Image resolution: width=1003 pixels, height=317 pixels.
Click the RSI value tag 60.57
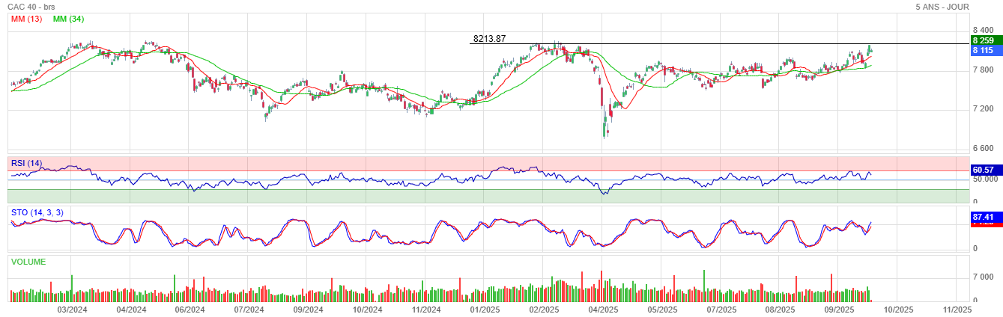point(982,170)
